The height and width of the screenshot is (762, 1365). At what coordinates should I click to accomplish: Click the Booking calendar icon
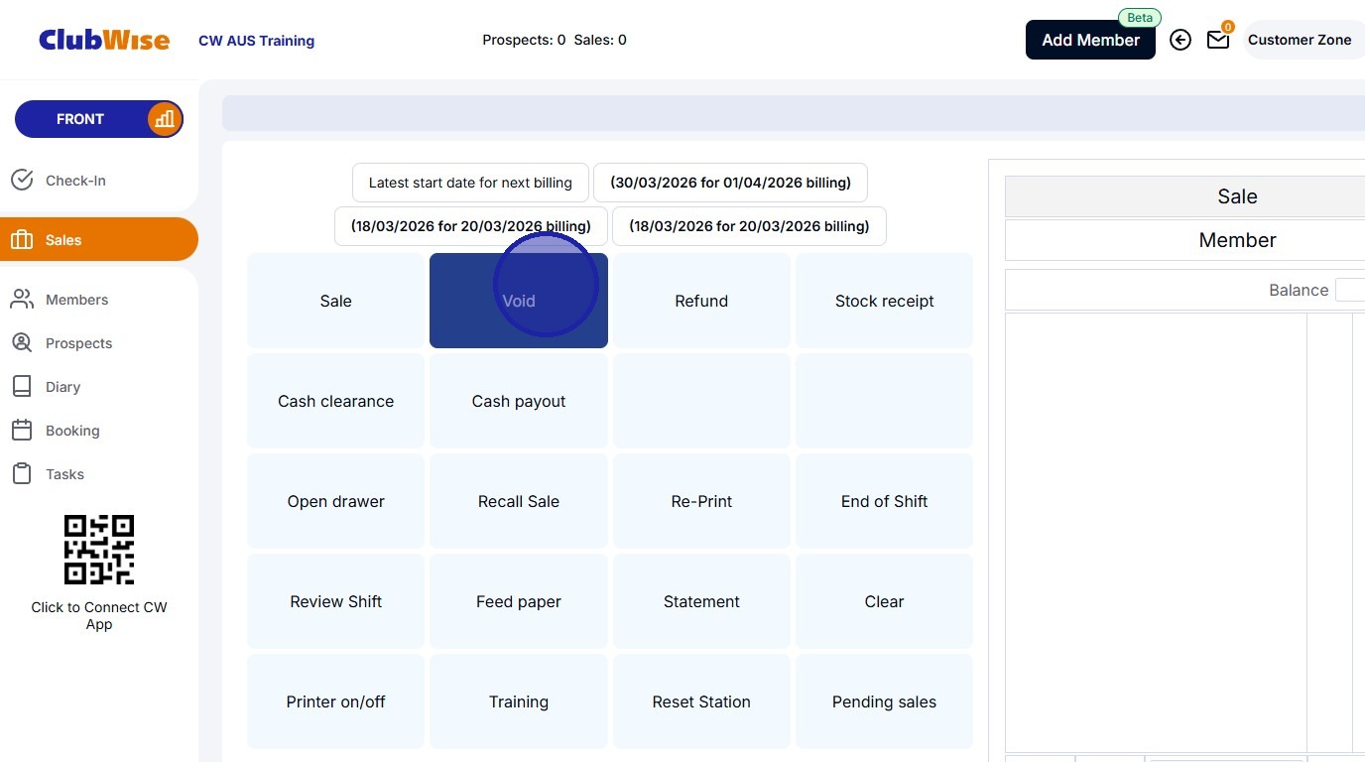pos(22,430)
